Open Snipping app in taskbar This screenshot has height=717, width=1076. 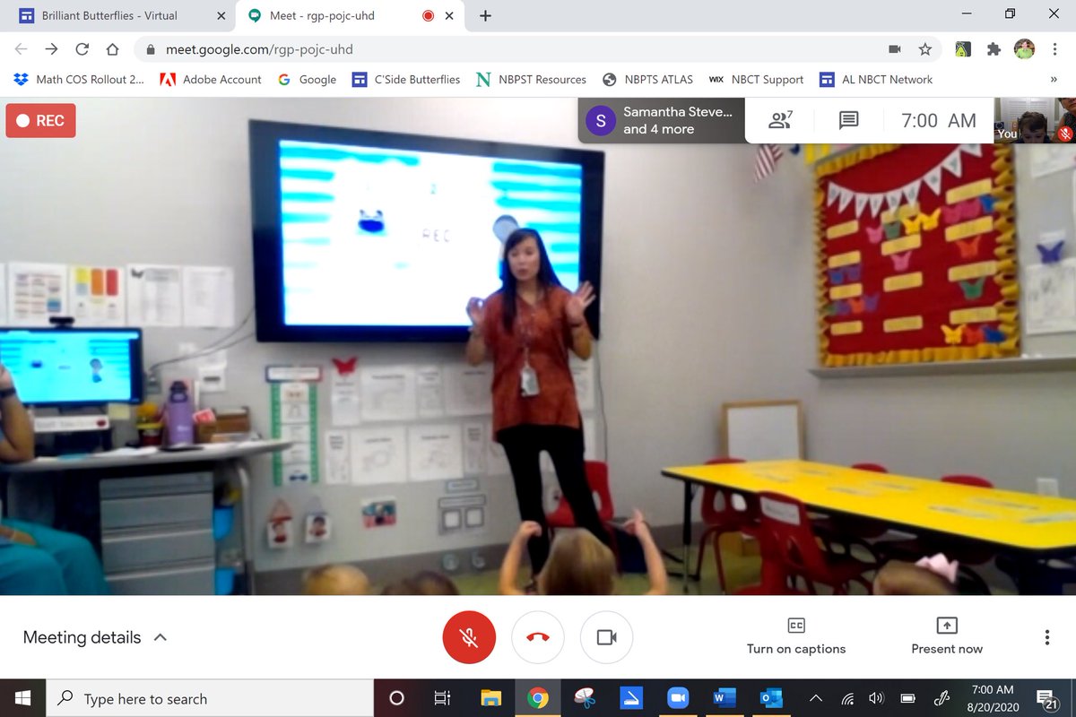(584, 698)
